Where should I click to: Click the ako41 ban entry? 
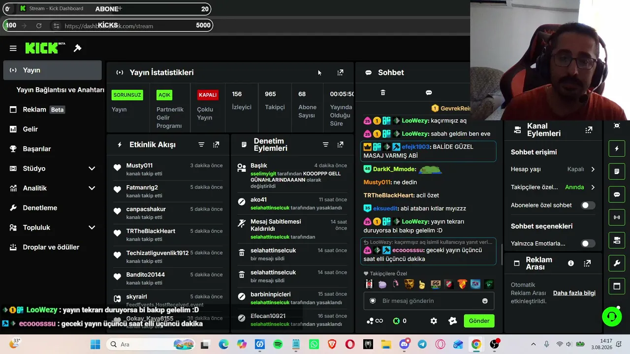(292, 204)
